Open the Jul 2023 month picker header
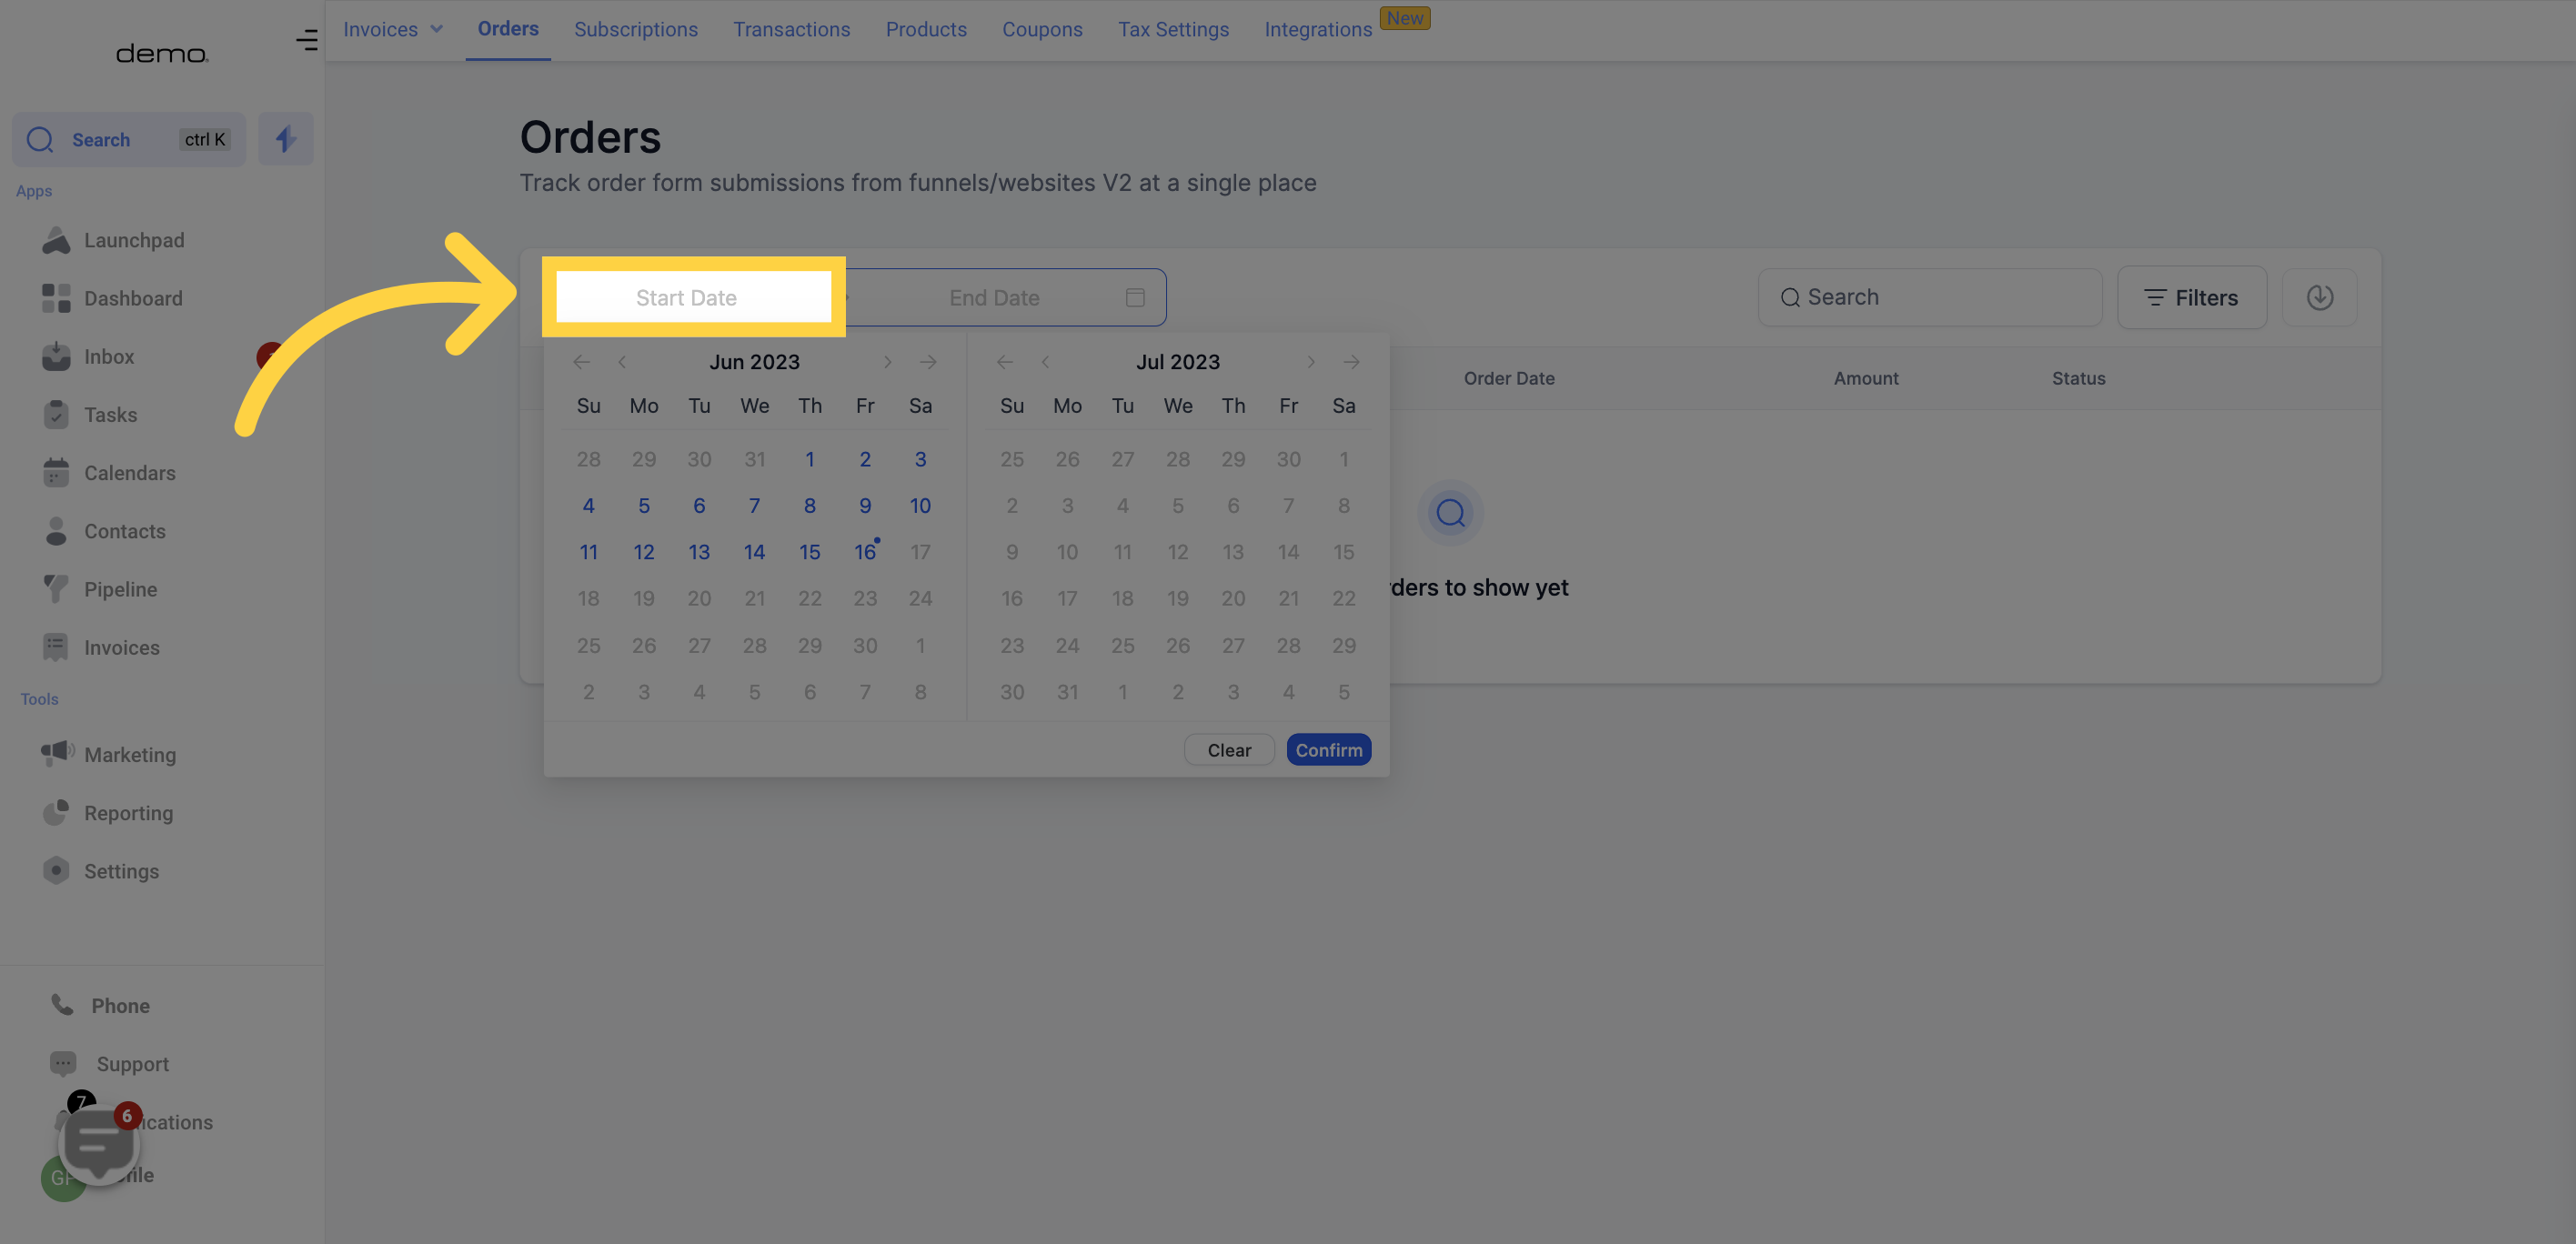 coord(1178,362)
